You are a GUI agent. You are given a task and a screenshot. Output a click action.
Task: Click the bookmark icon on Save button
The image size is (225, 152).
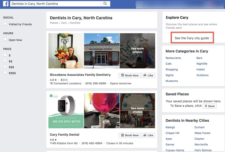click(x=206, y=106)
